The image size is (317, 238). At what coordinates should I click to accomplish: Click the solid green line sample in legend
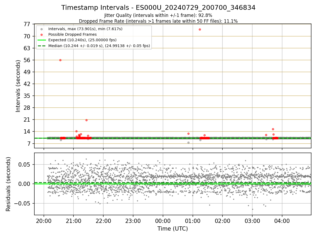point(41,40)
